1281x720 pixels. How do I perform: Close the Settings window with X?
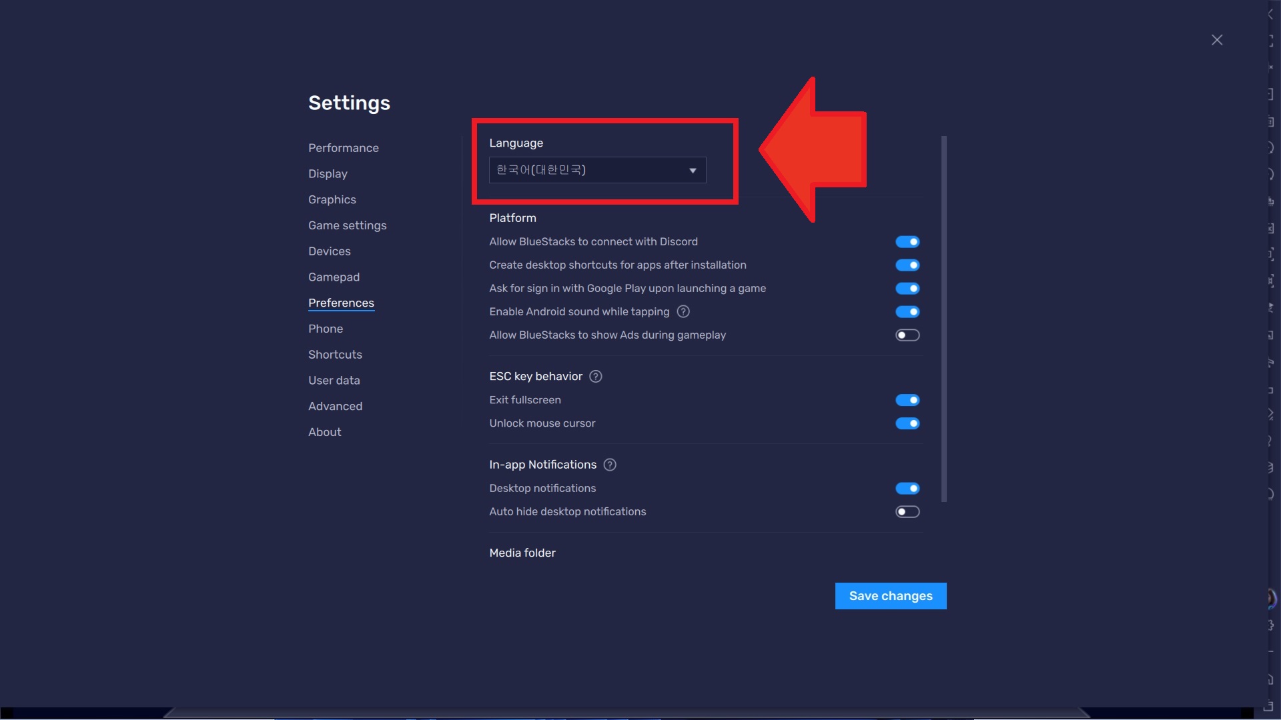coord(1217,40)
